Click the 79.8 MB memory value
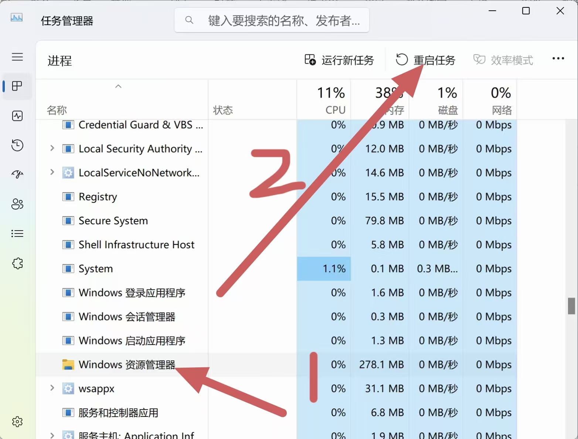Screen dimensions: 578x439 384,221
